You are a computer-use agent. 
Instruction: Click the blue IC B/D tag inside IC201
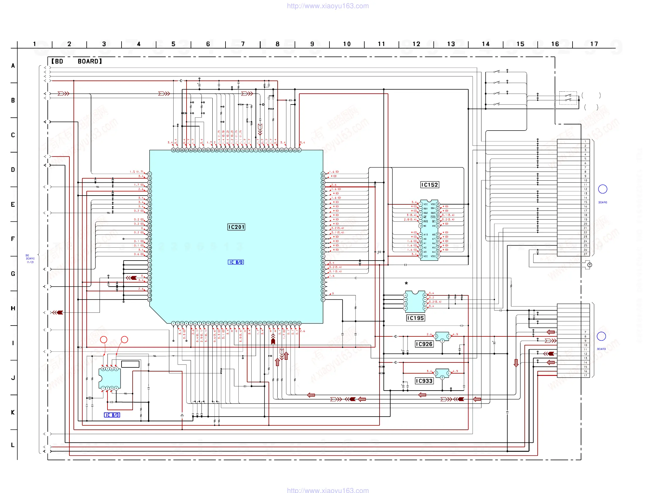(235, 262)
